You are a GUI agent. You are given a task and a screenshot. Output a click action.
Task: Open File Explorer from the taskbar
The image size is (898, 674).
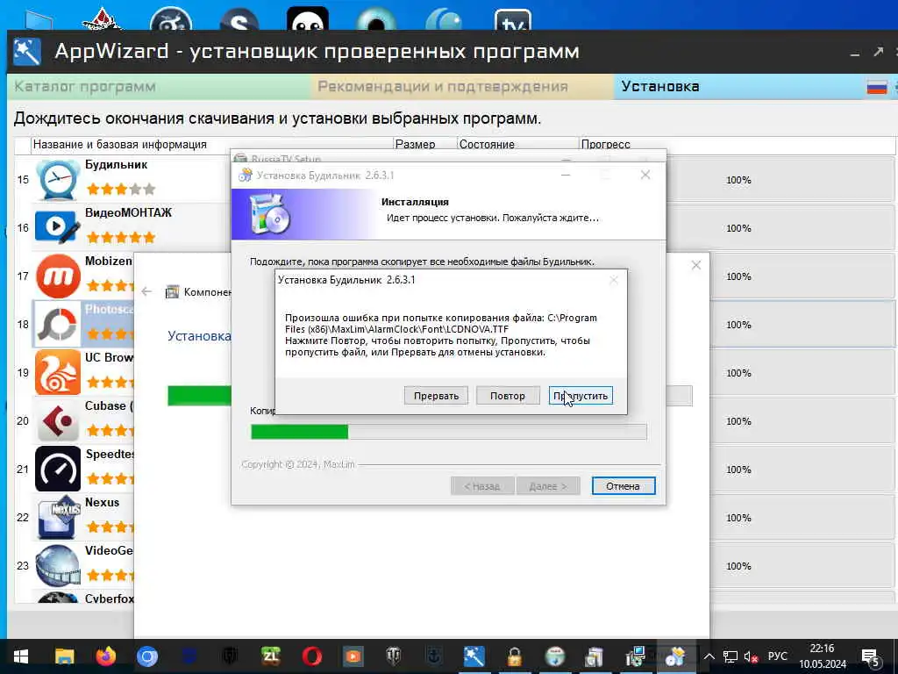click(x=64, y=656)
